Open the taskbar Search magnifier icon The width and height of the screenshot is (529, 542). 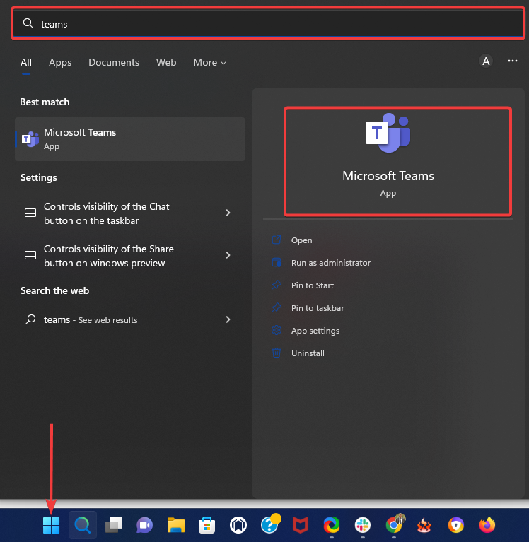pyautogui.click(x=83, y=525)
